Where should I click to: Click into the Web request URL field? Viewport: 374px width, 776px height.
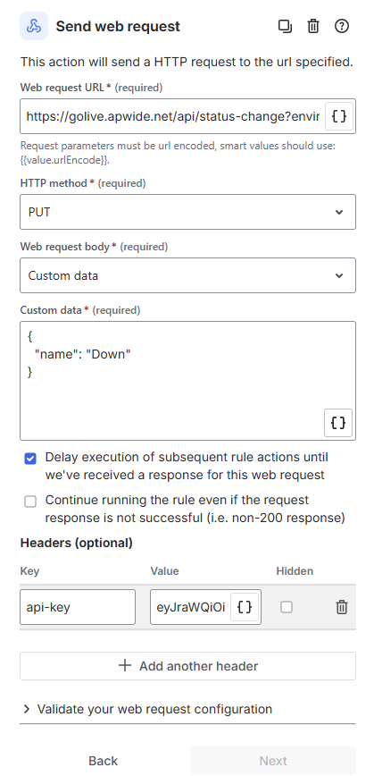[173, 116]
